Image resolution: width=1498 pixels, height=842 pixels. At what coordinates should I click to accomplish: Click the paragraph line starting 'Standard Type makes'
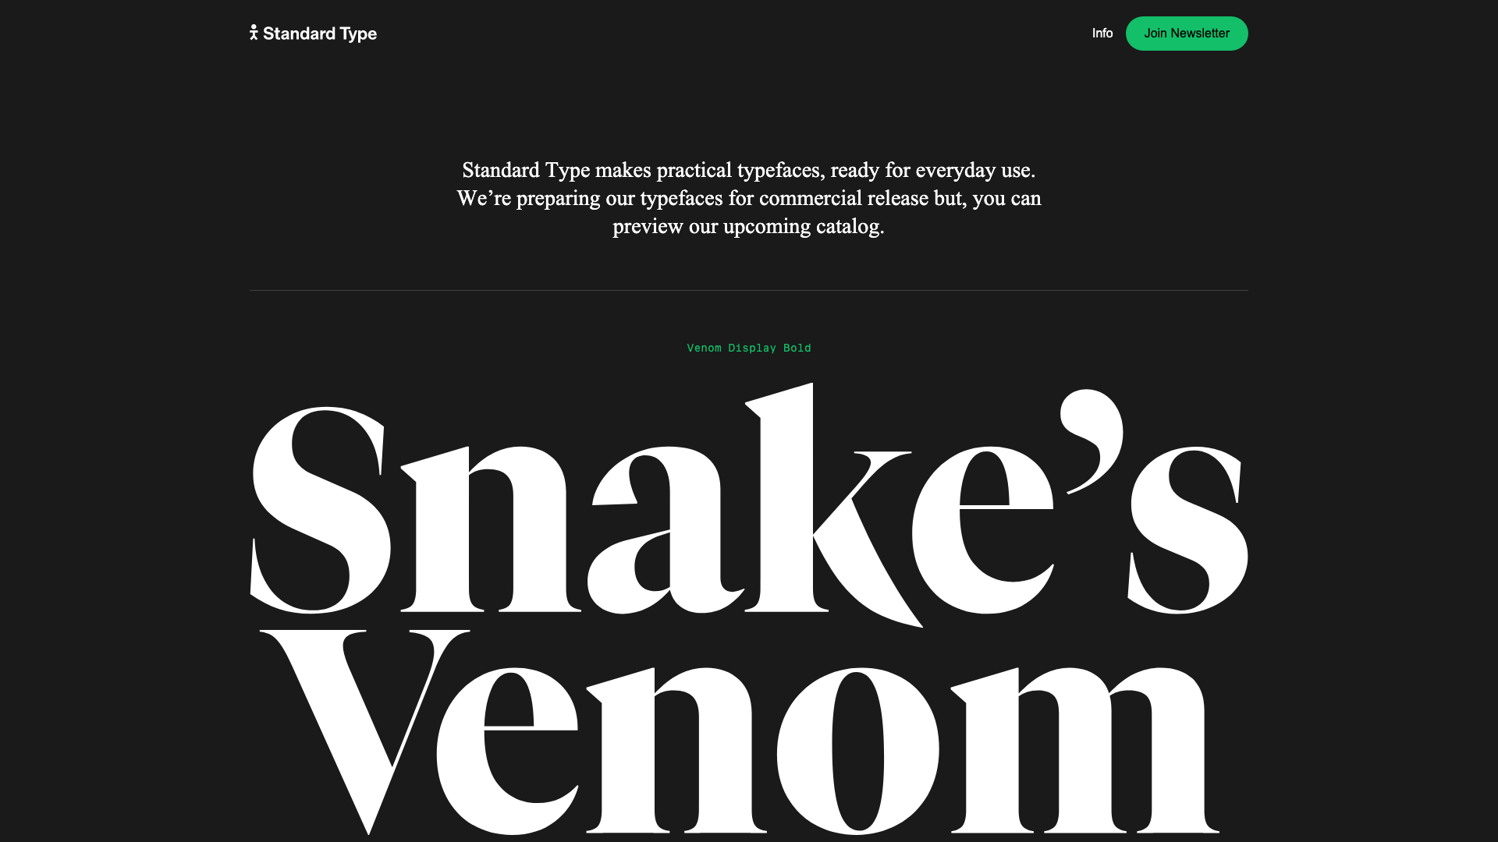tap(749, 170)
